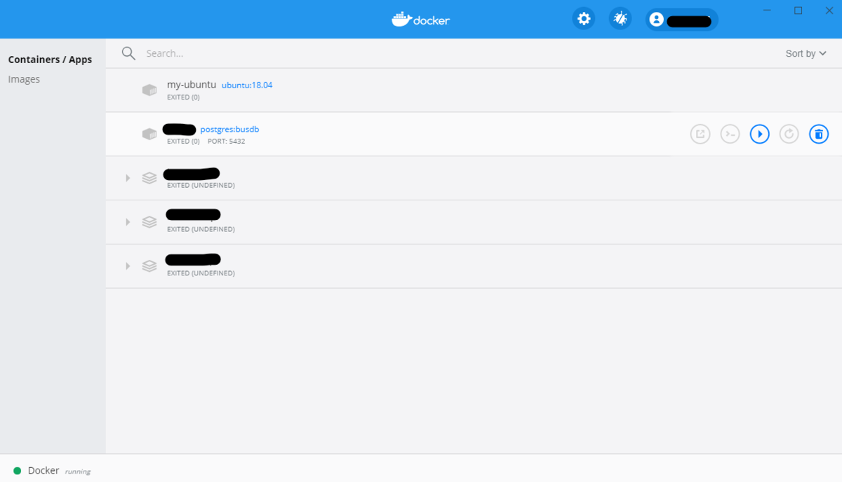
Task: Click the third app stack layers icon
Action: tap(149, 266)
